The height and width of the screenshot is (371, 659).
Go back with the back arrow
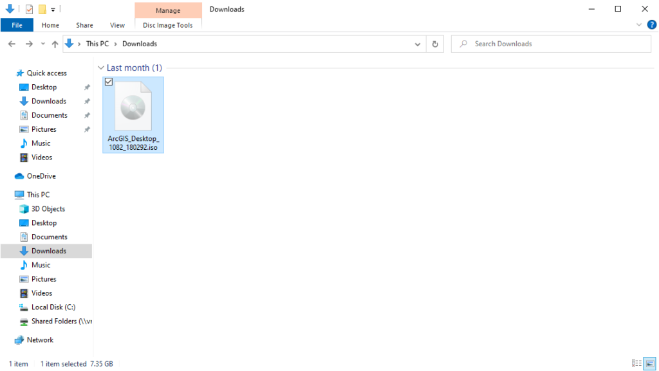[x=12, y=44]
